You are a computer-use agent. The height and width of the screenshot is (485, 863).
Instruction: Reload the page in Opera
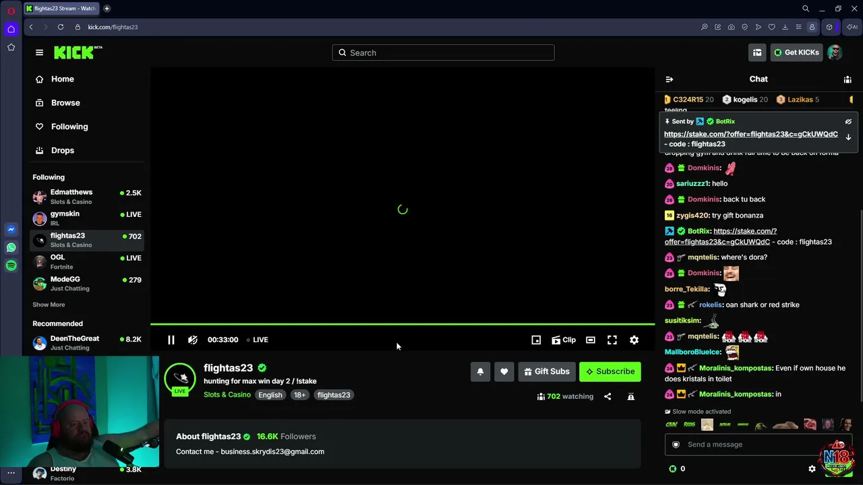[61, 27]
